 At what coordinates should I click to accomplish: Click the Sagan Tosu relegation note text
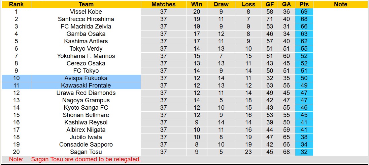pos(86,159)
